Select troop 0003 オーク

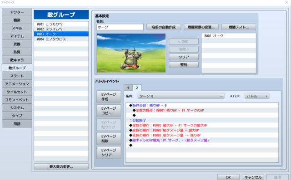[x=61, y=34]
